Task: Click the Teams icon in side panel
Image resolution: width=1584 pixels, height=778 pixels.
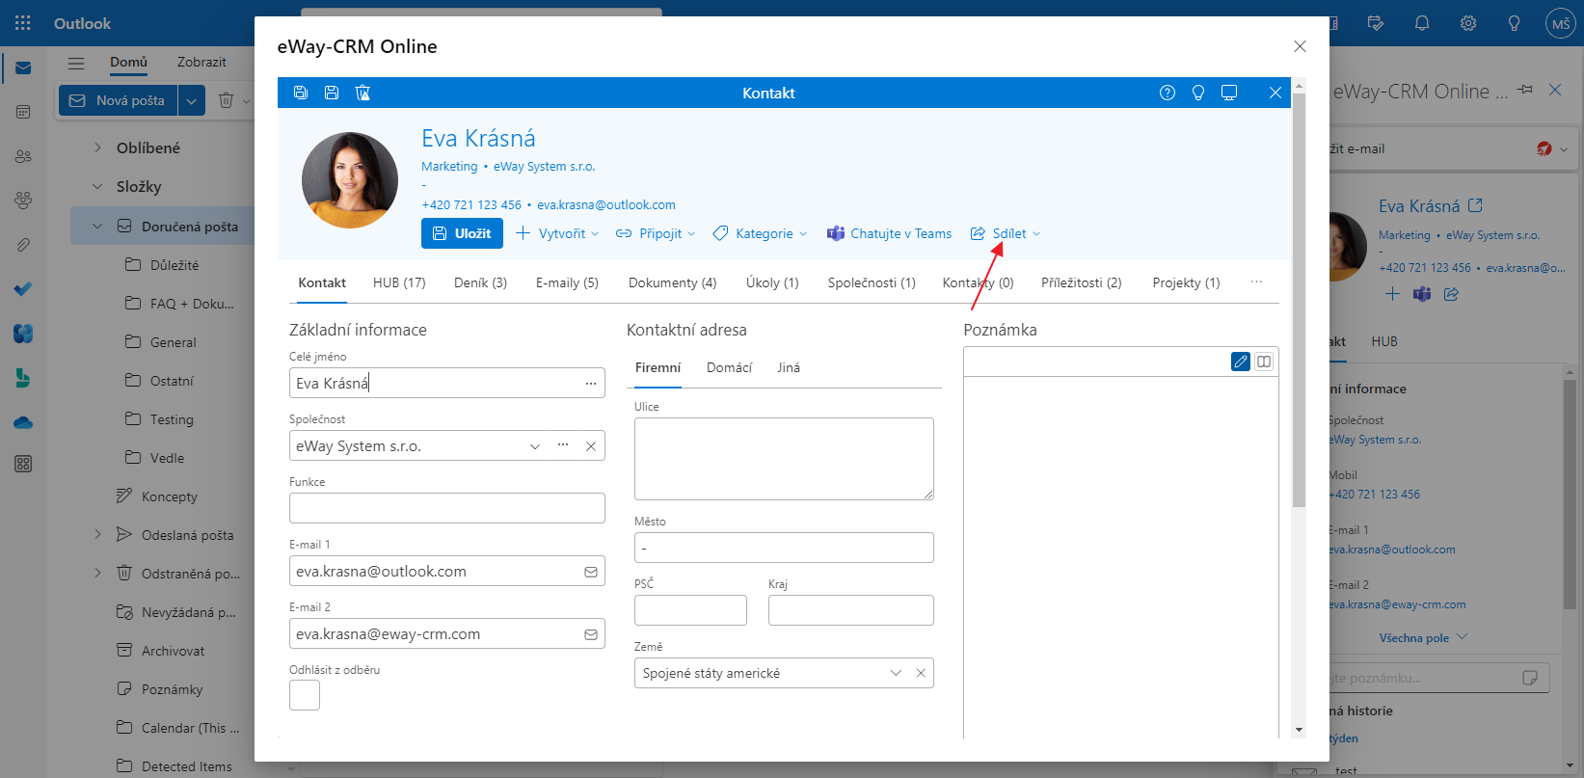Action: click(1422, 294)
